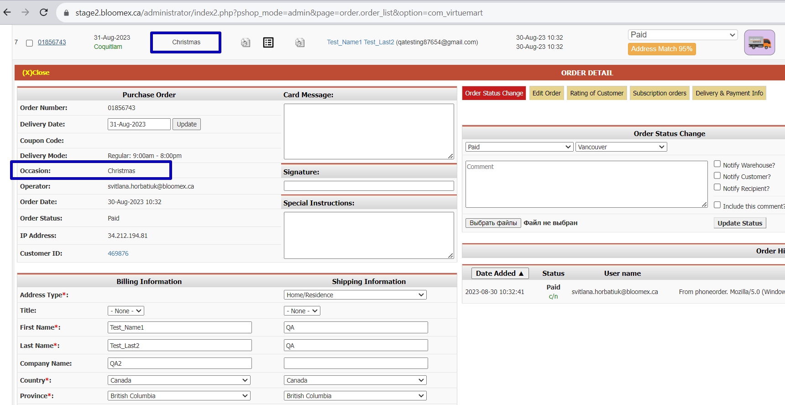785x405 pixels.
Task: Open the shipping Country dropdown
Action: click(x=355, y=380)
